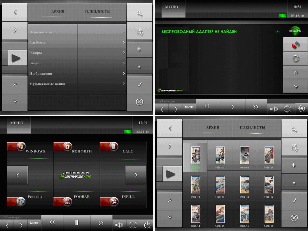Viewport: 308px width, 231px height.
Task: Click the power icon in the bottom bar
Action: click(147, 224)
